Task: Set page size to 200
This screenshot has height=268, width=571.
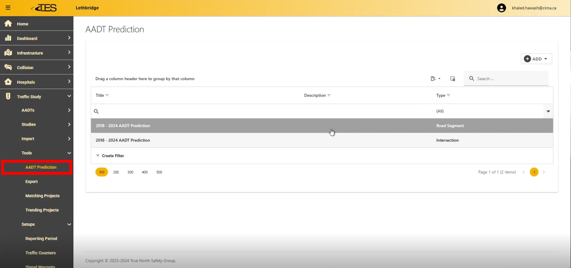Action: tap(116, 172)
